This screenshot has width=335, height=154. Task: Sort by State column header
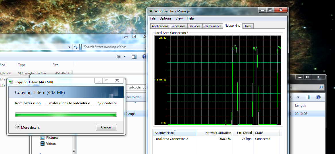(266, 133)
